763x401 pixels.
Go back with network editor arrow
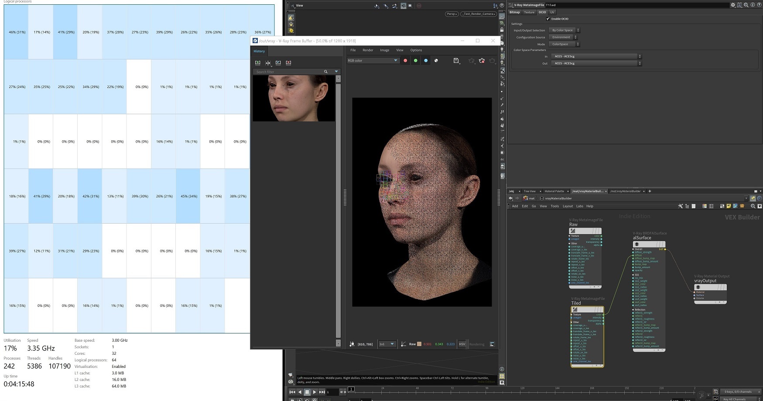tap(511, 198)
